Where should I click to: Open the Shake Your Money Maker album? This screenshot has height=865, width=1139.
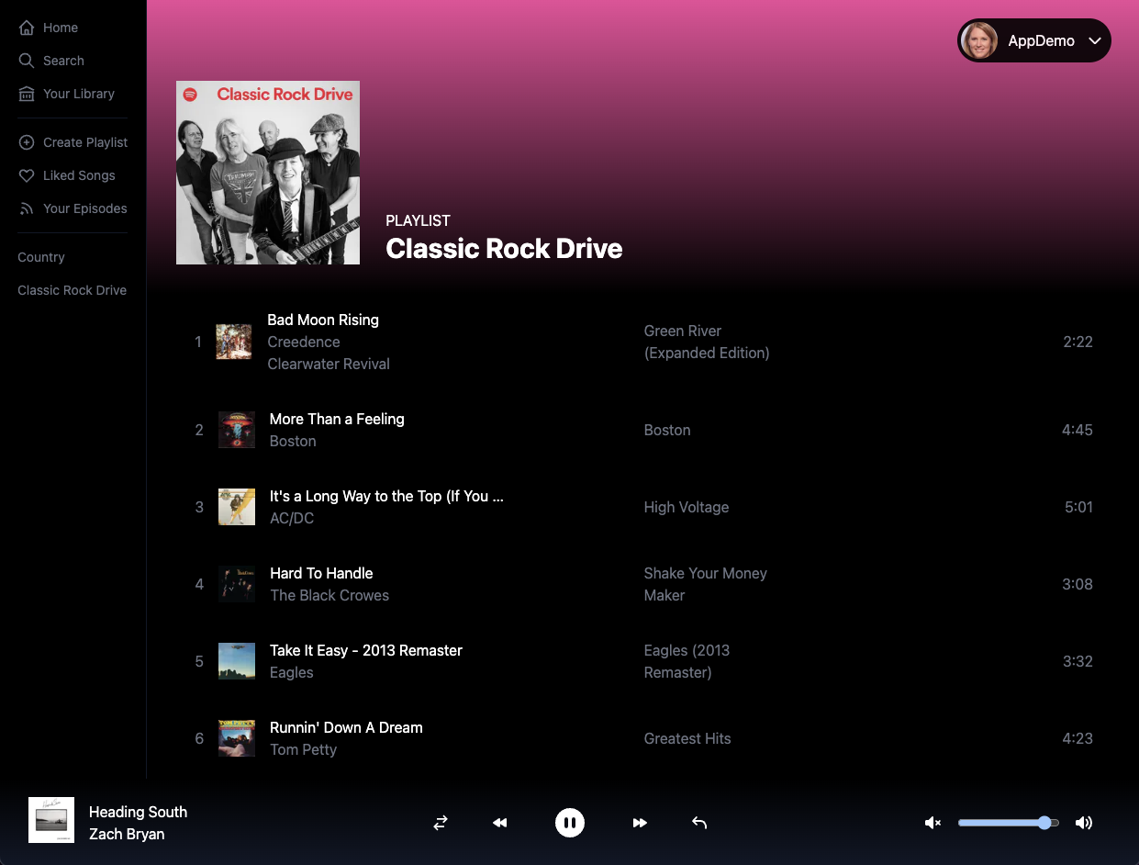(x=705, y=584)
